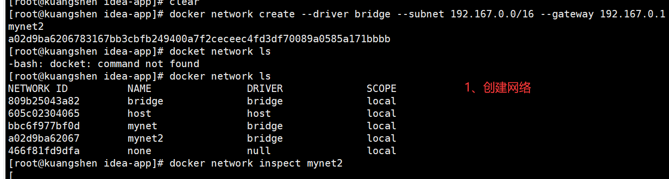Viewport: 669px width, 179px height.
Task: Click the mynet2 name in the table
Action: pyautogui.click(x=145, y=138)
